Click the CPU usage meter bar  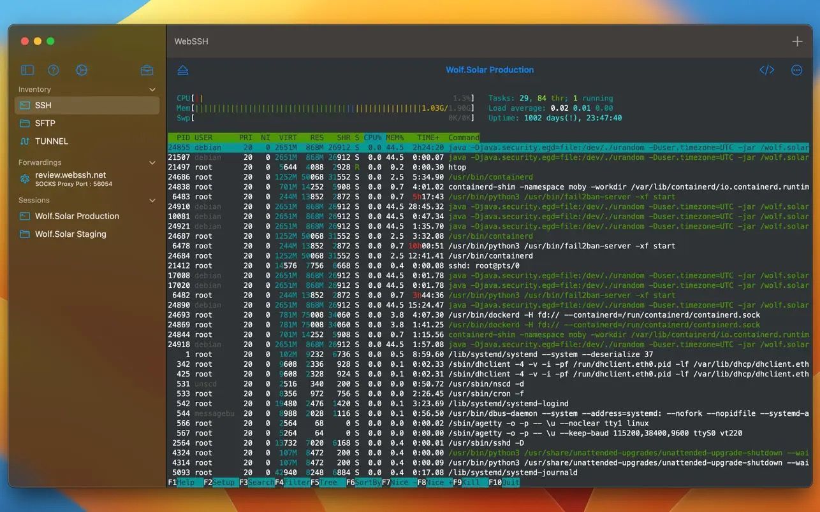coord(325,98)
